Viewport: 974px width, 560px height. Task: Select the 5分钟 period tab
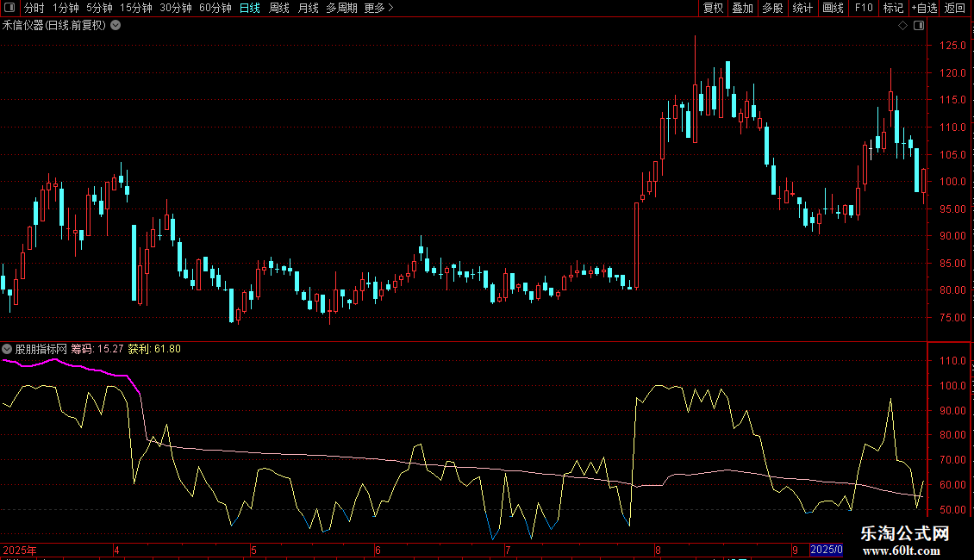coord(99,8)
